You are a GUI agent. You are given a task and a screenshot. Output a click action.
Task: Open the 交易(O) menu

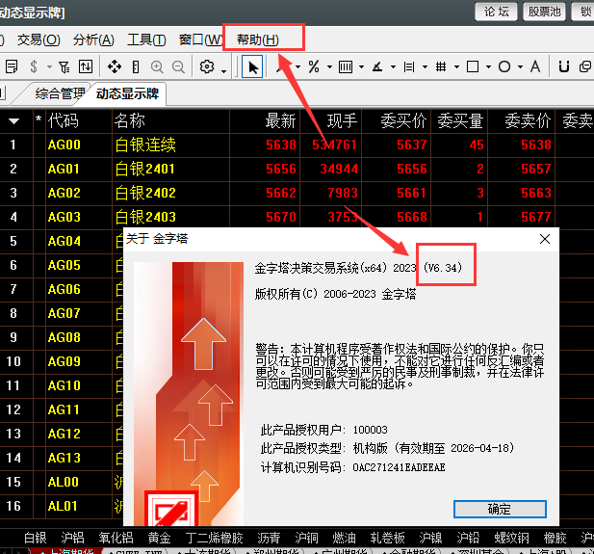[x=39, y=40]
